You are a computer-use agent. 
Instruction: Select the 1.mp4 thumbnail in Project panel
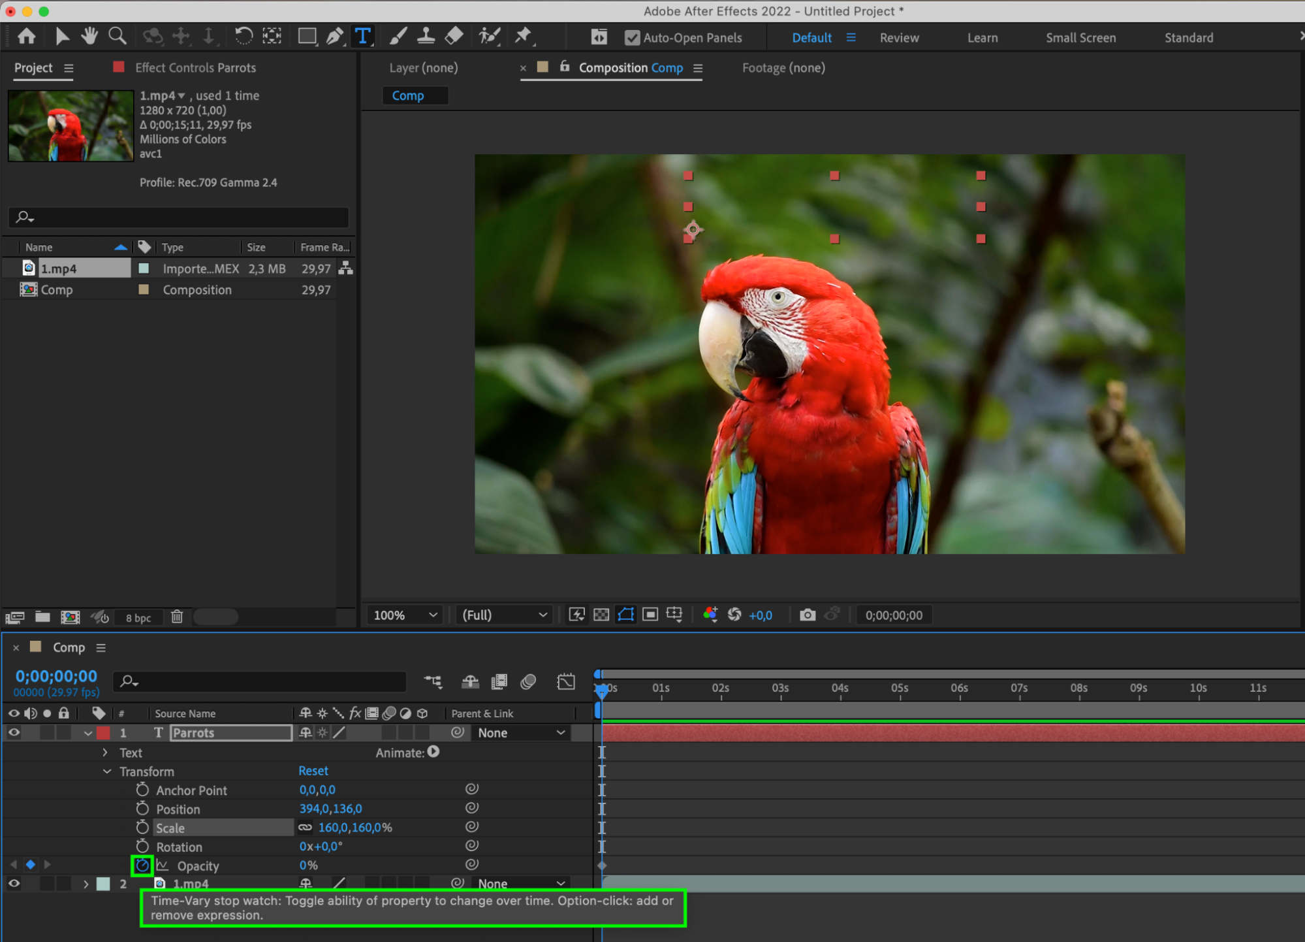tap(71, 126)
